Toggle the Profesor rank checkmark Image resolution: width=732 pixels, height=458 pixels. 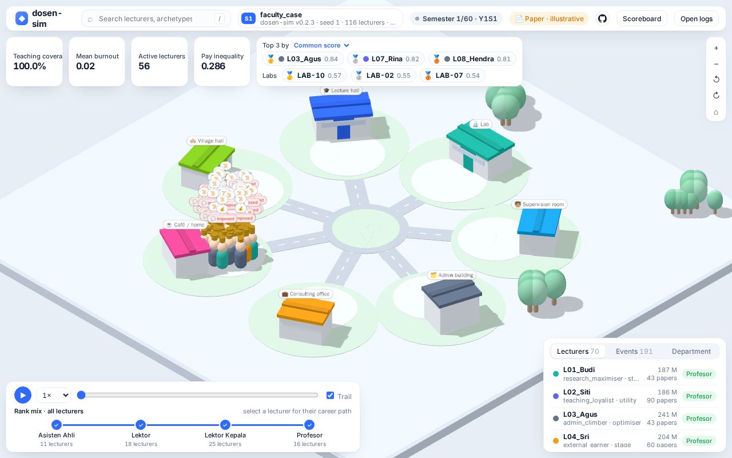tap(309, 425)
